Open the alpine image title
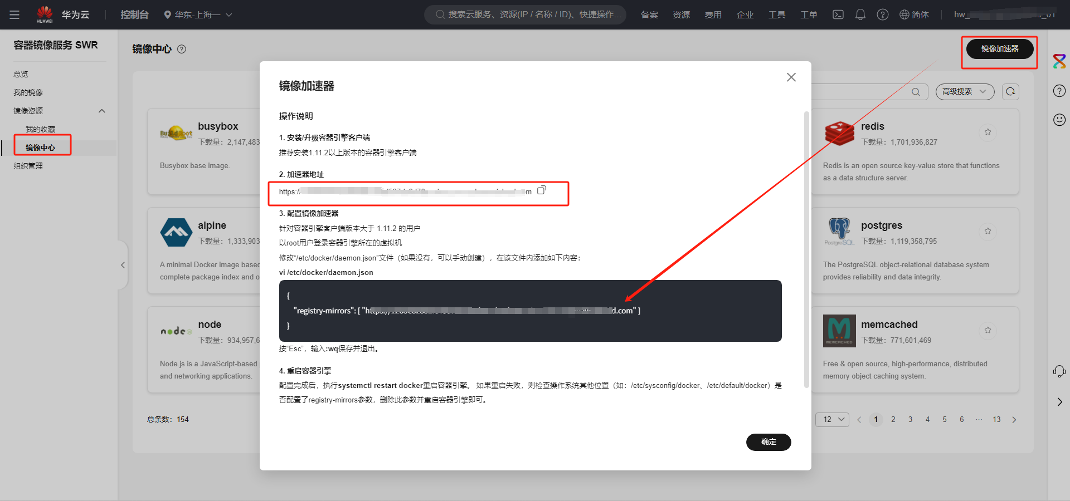Image resolution: width=1070 pixels, height=501 pixels. point(212,225)
